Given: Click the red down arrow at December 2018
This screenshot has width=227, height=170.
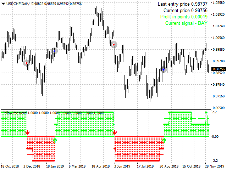Looking at the screenshot, I should [x=27, y=132].
